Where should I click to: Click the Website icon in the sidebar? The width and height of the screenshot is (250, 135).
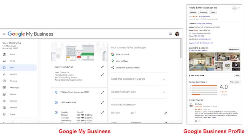click(x=4, y=107)
